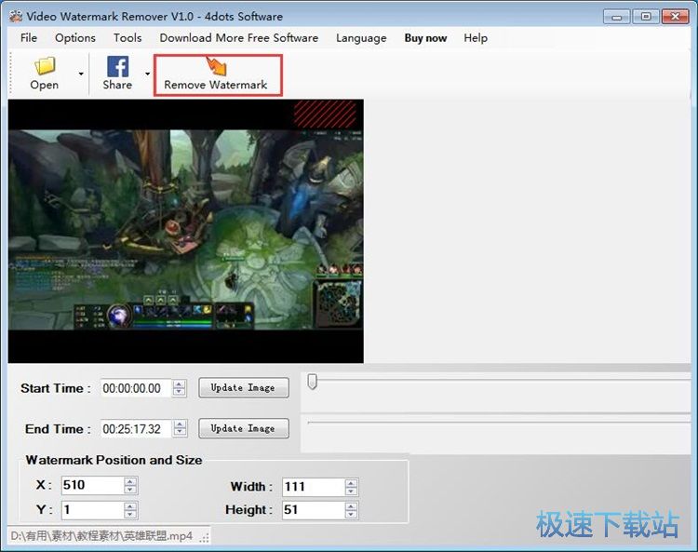Click the Remove Watermark toolbar icon

(x=216, y=66)
